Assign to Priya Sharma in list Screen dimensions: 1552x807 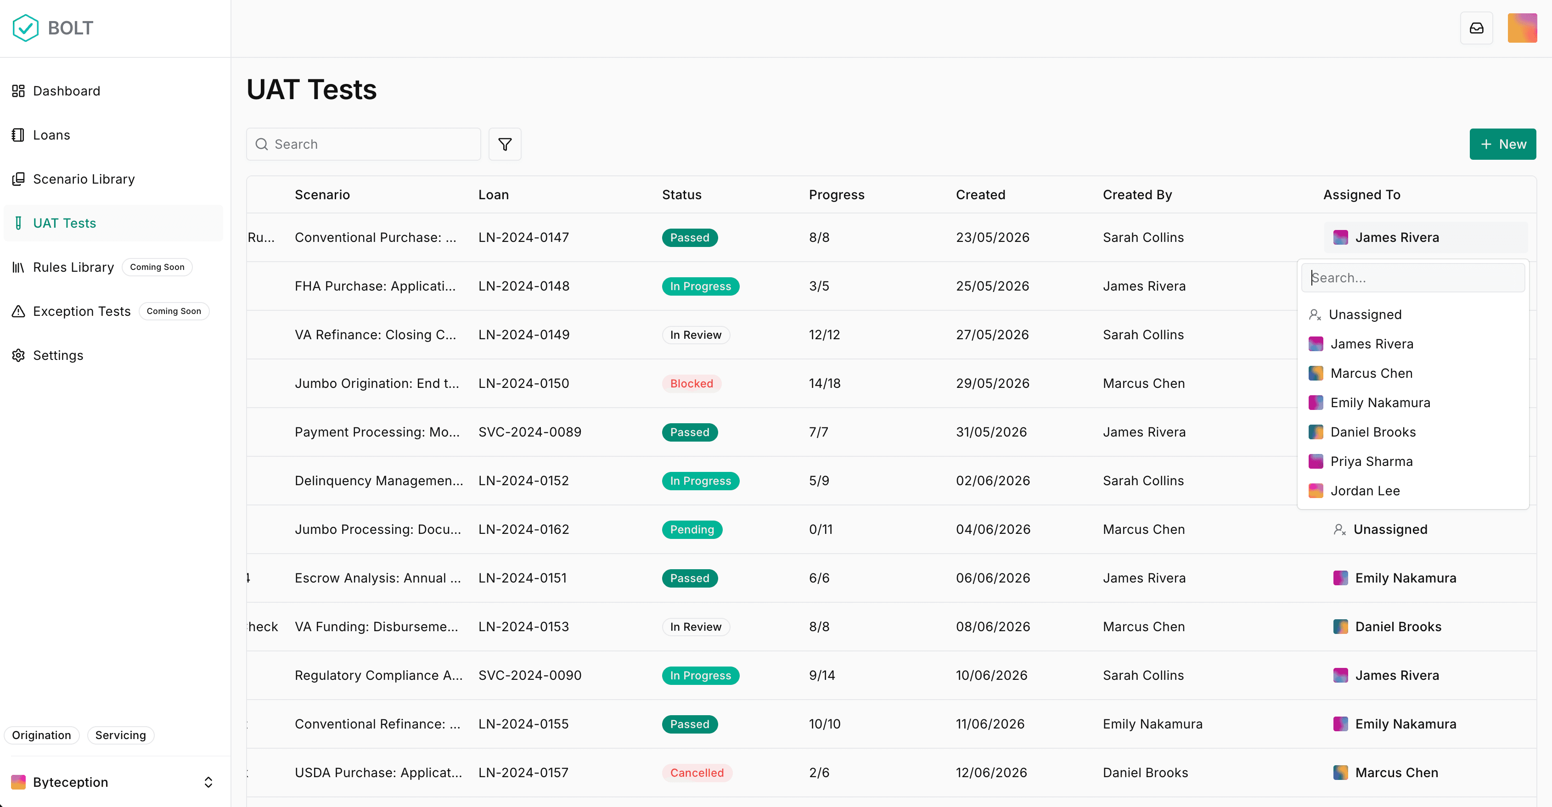point(1413,461)
